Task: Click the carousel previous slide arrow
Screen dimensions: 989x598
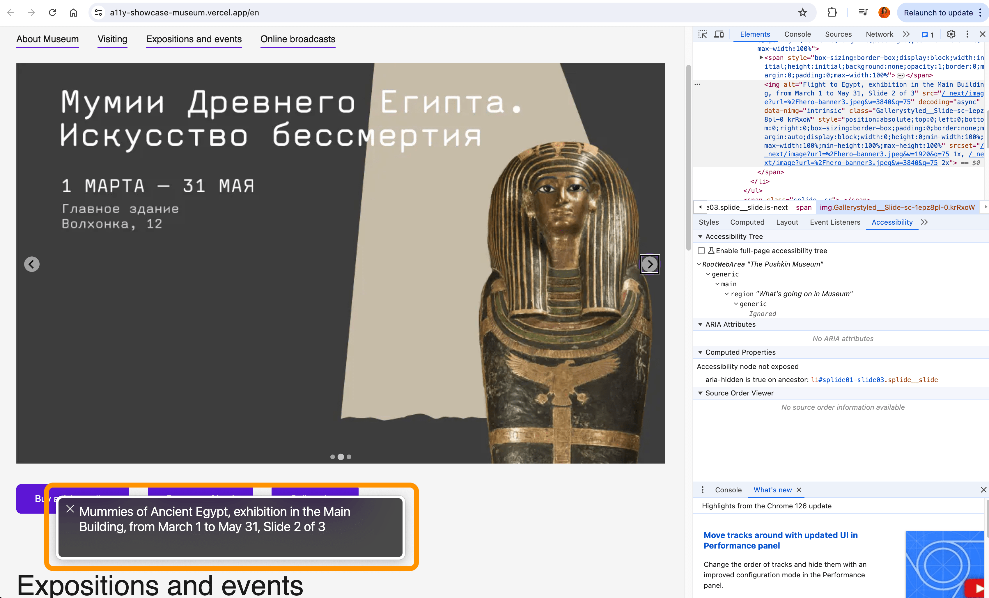Action: click(32, 264)
